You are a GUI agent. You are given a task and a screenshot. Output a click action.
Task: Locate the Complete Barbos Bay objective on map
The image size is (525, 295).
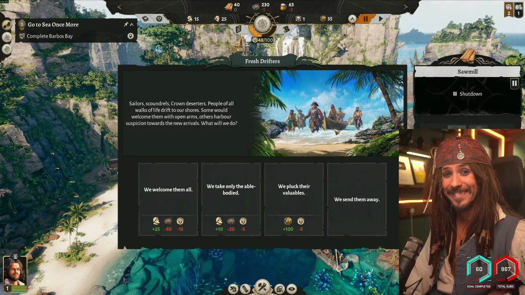pos(130,36)
